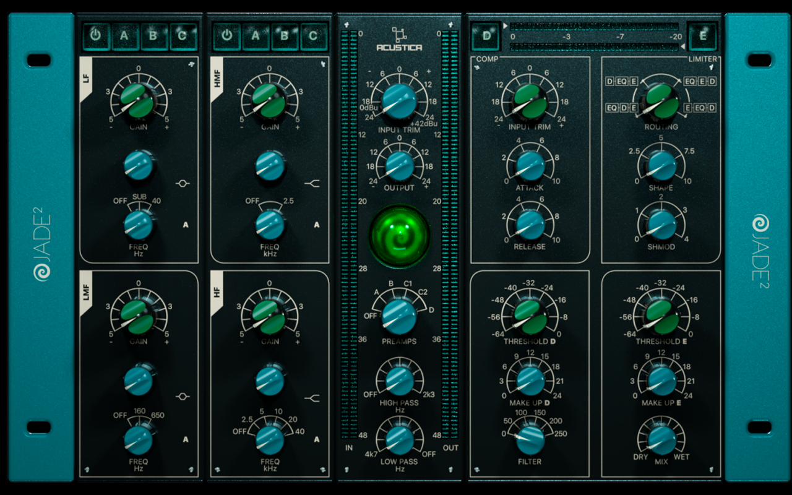Image resolution: width=792 pixels, height=495 pixels.
Task: Click the HF FREQ kHz knob
Action: tap(270, 439)
